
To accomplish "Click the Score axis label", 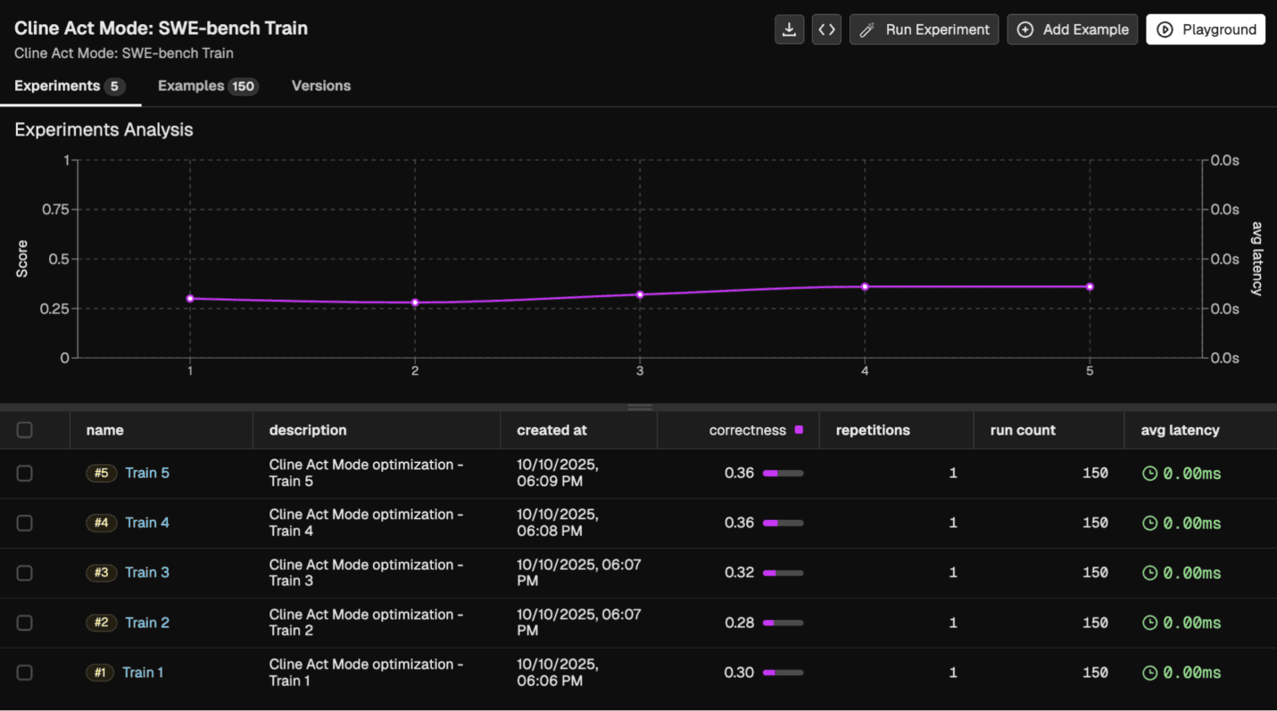I will point(21,259).
